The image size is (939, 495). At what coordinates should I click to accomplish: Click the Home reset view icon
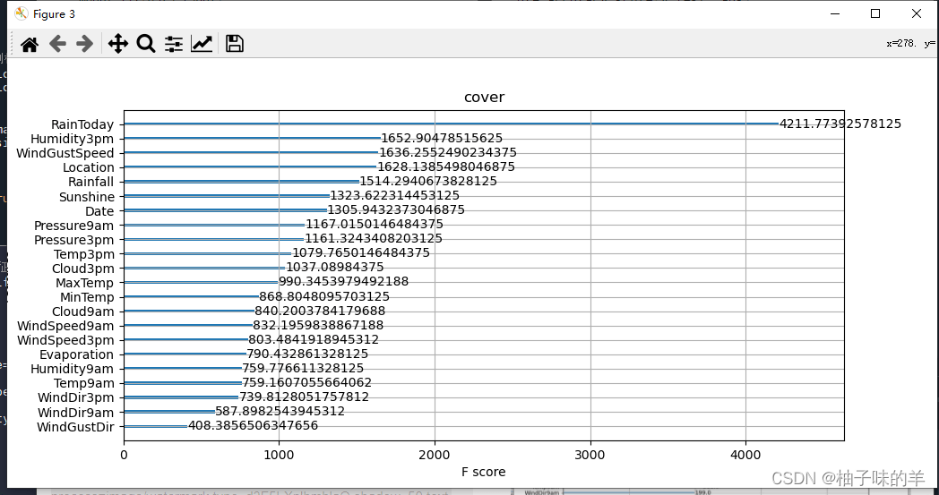tap(30, 44)
